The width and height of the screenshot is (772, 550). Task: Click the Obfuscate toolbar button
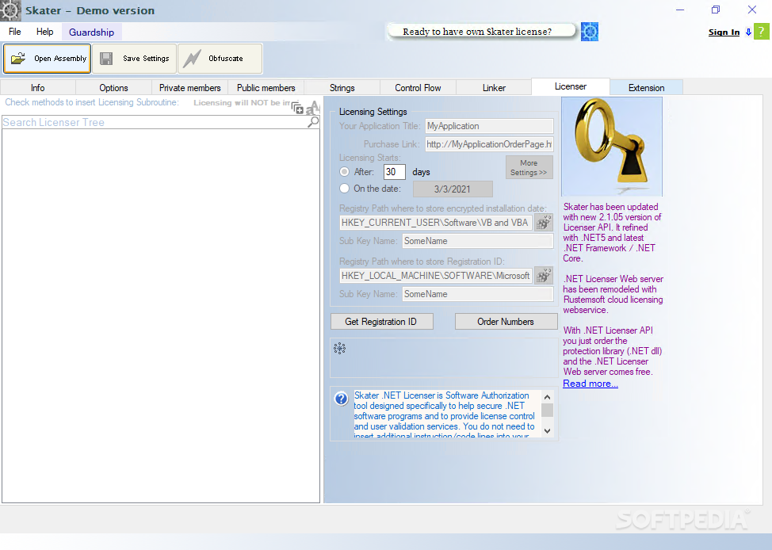tap(220, 59)
